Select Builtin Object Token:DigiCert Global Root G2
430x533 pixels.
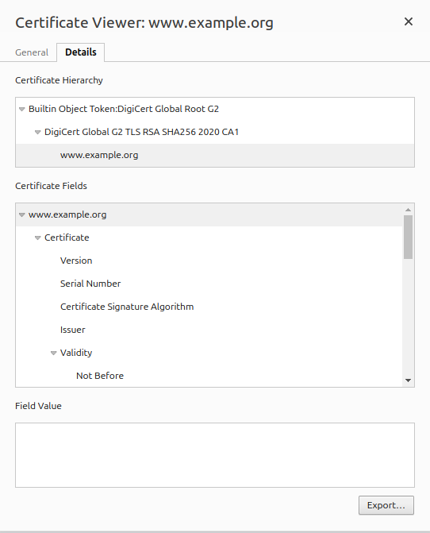pos(124,109)
